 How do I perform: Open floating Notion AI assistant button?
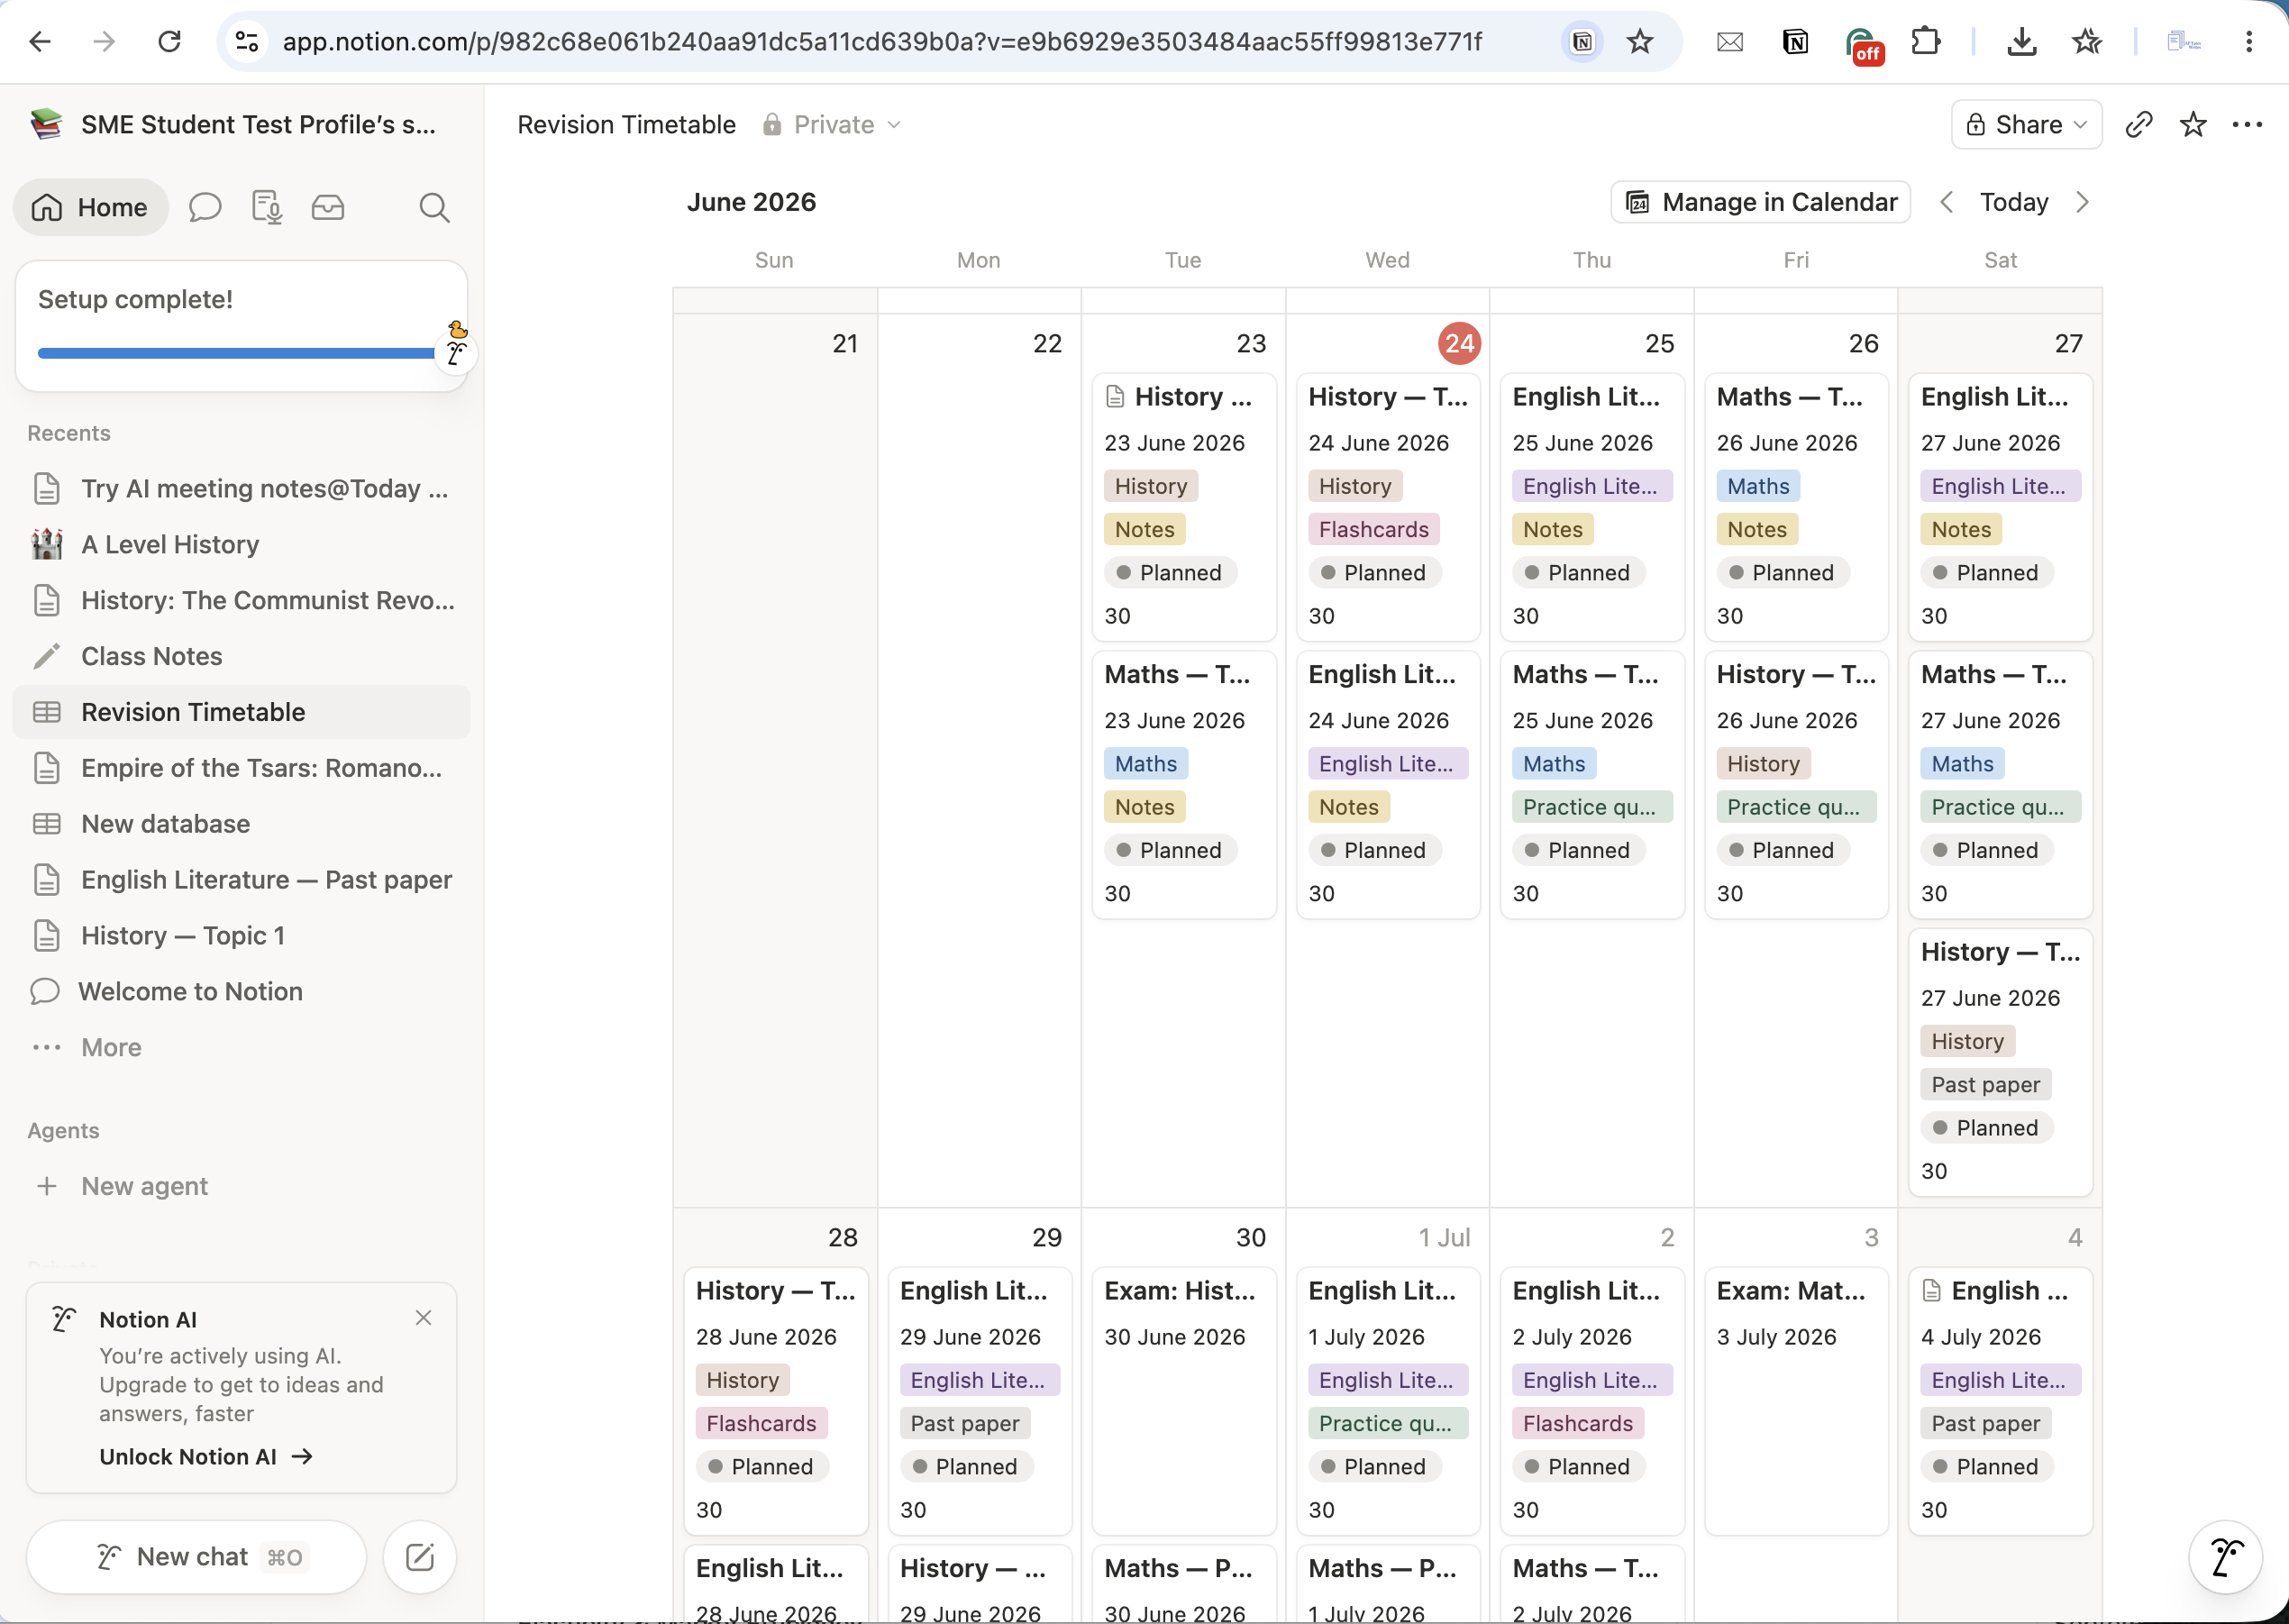pyautogui.click(x=2225, y=1557)
